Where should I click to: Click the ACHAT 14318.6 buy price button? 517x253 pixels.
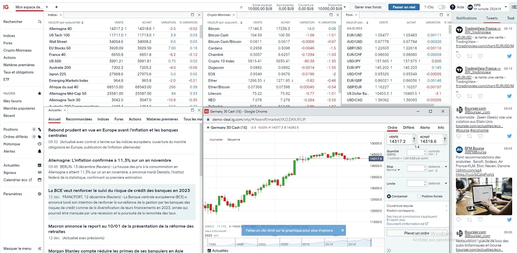click(433, 139)
